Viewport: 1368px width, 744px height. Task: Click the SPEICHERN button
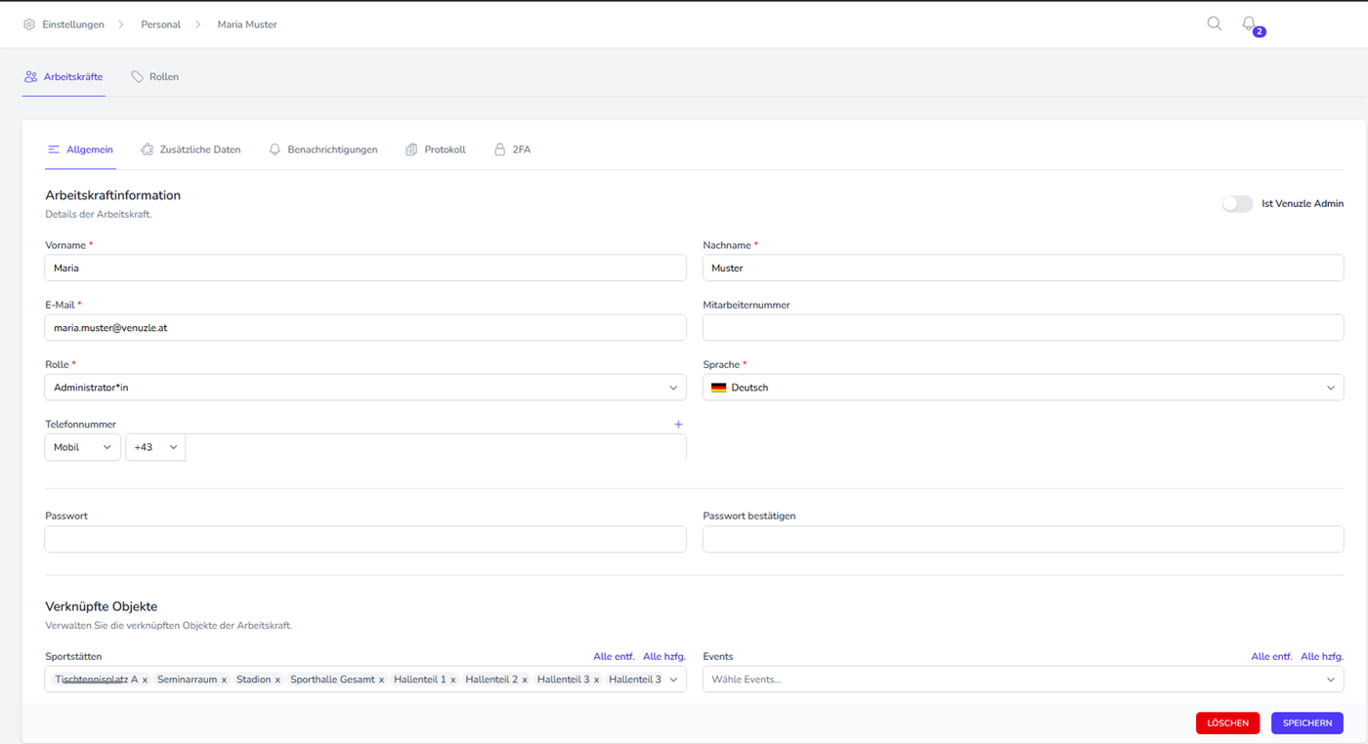coord(1307,723)
